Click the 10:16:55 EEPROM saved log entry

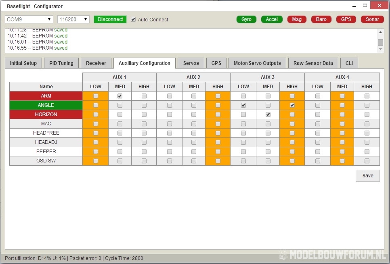click(x=37, y=48)
